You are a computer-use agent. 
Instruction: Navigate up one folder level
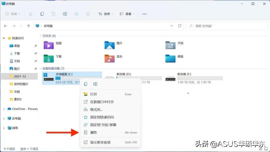click(28, 26)
